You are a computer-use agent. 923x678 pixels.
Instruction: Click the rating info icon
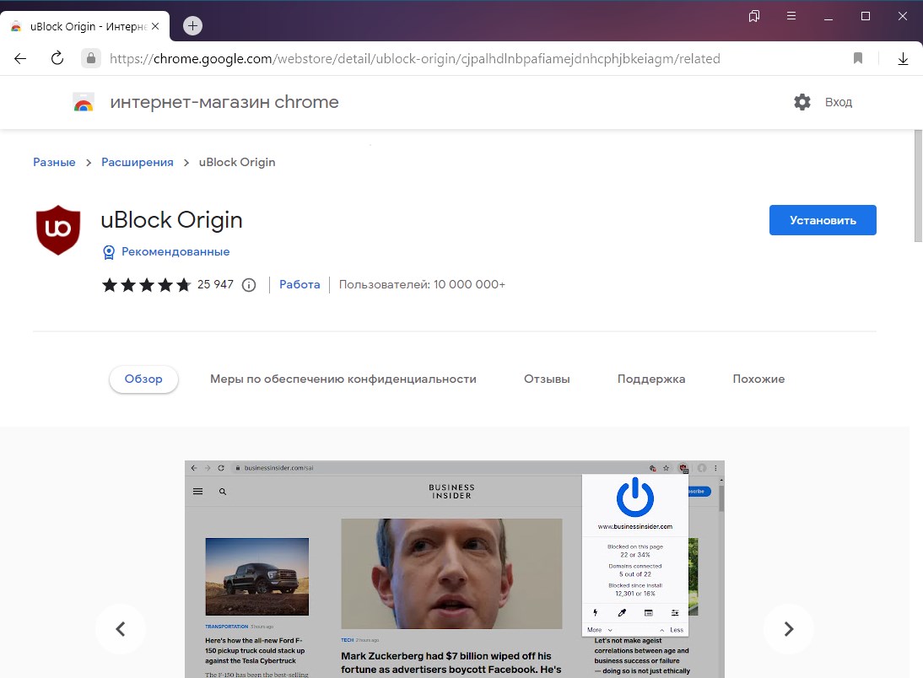point(249,285)
